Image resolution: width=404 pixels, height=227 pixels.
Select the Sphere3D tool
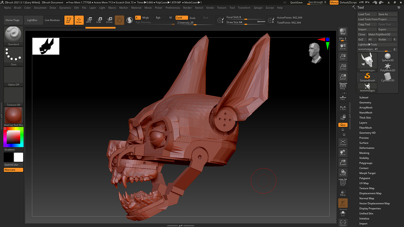pos(388,57)
